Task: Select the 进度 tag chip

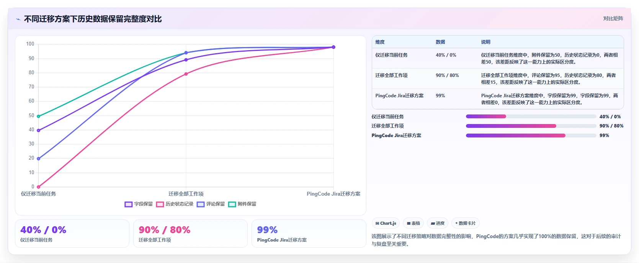Action: [438, 223]
